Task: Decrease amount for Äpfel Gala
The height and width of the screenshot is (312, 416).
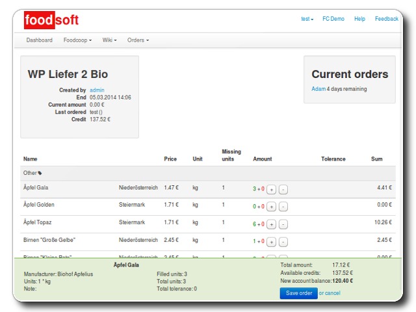Action: pos(283,189)
